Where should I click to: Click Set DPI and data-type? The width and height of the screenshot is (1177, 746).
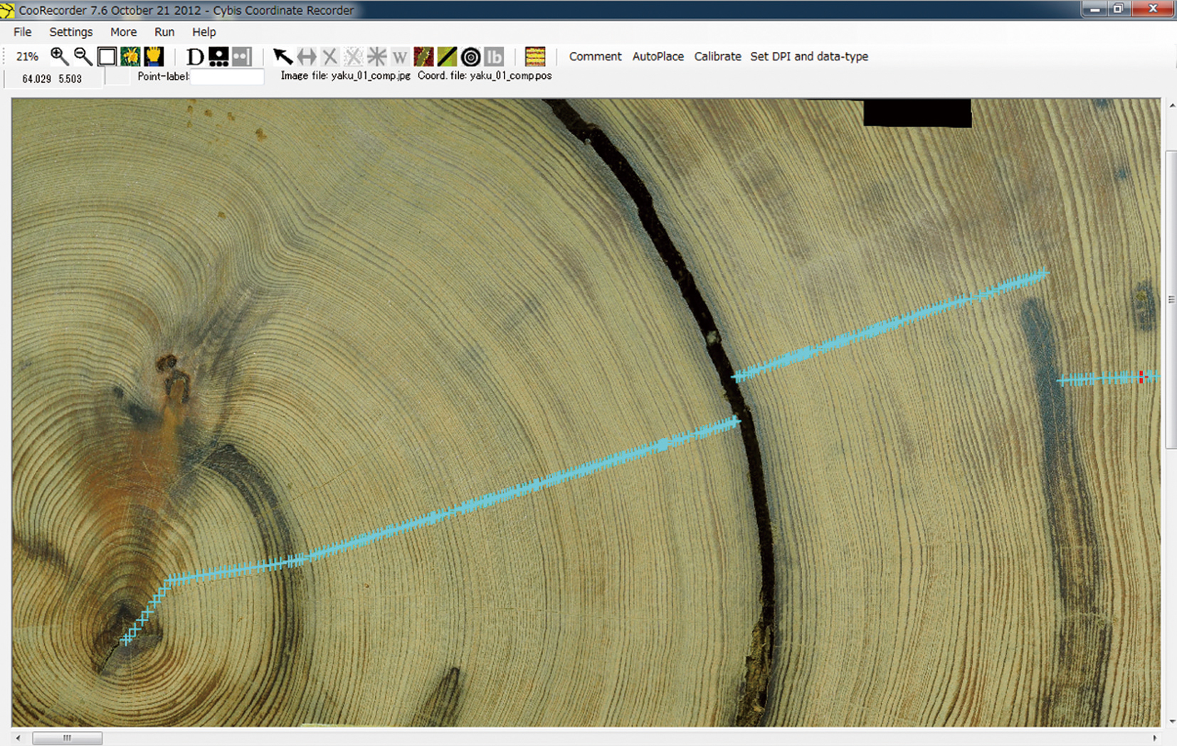[x=809, y=56]
